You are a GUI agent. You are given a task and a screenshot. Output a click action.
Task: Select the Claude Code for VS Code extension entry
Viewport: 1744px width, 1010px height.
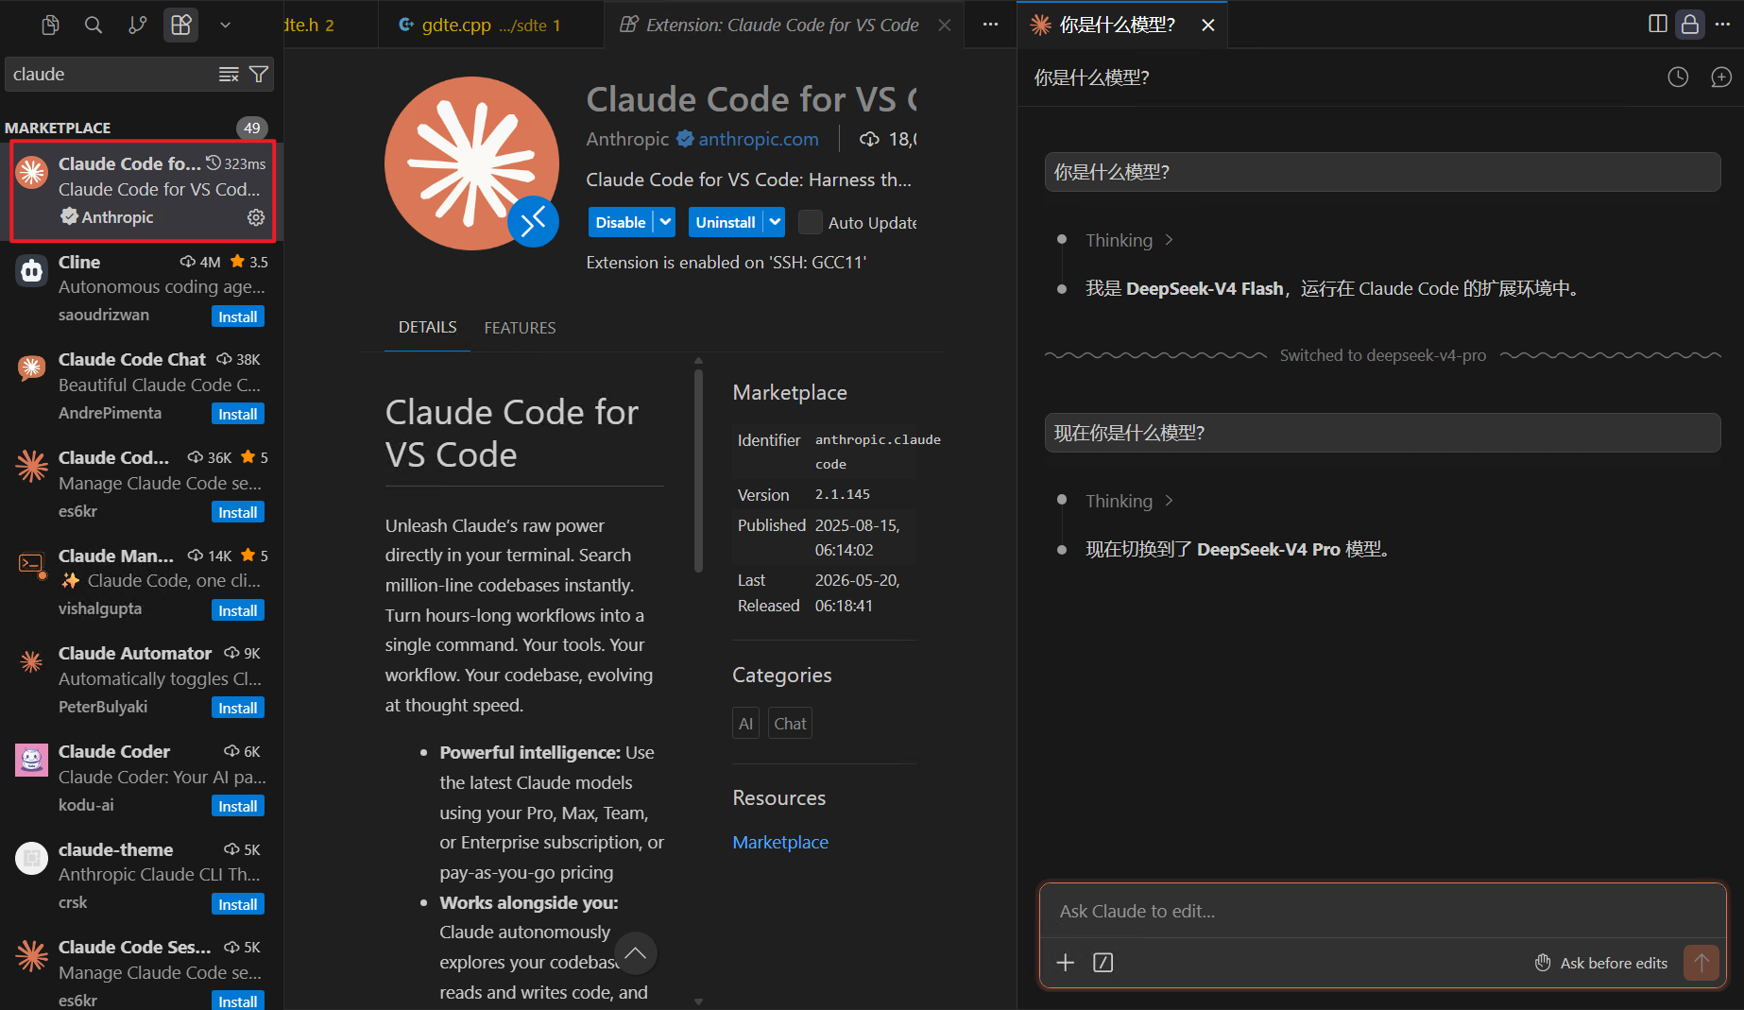(142, 191)
